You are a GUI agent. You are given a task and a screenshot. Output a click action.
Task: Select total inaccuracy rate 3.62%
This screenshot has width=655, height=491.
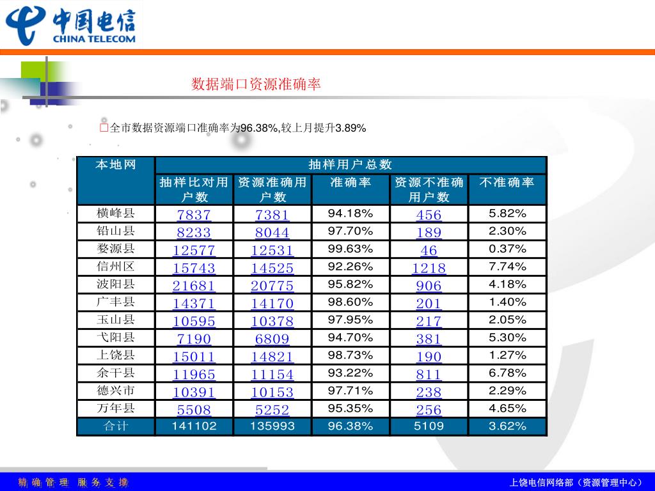click(x=507, y=426)
